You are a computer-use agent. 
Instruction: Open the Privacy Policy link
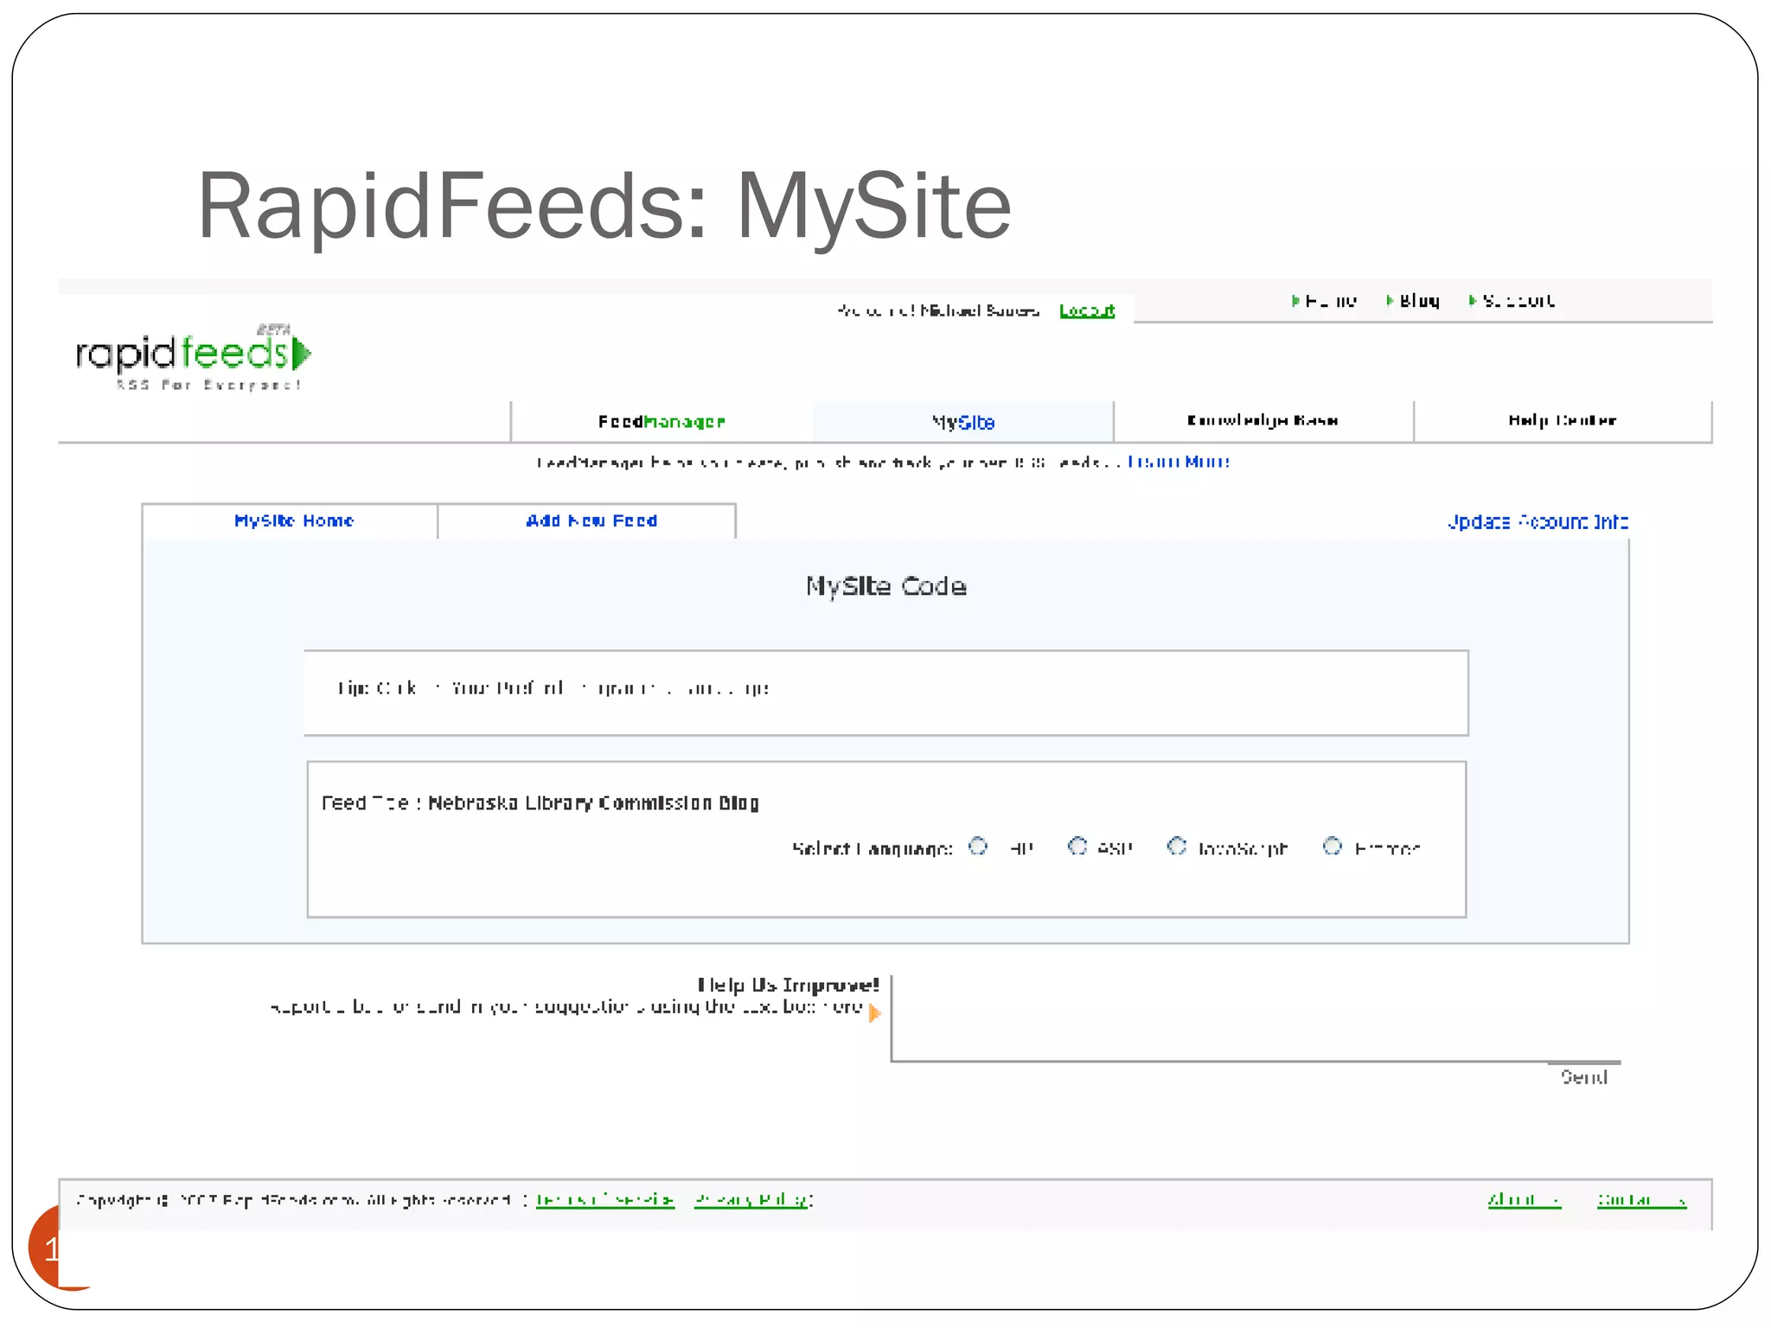pyautogui.click(x=751, y=1200)
